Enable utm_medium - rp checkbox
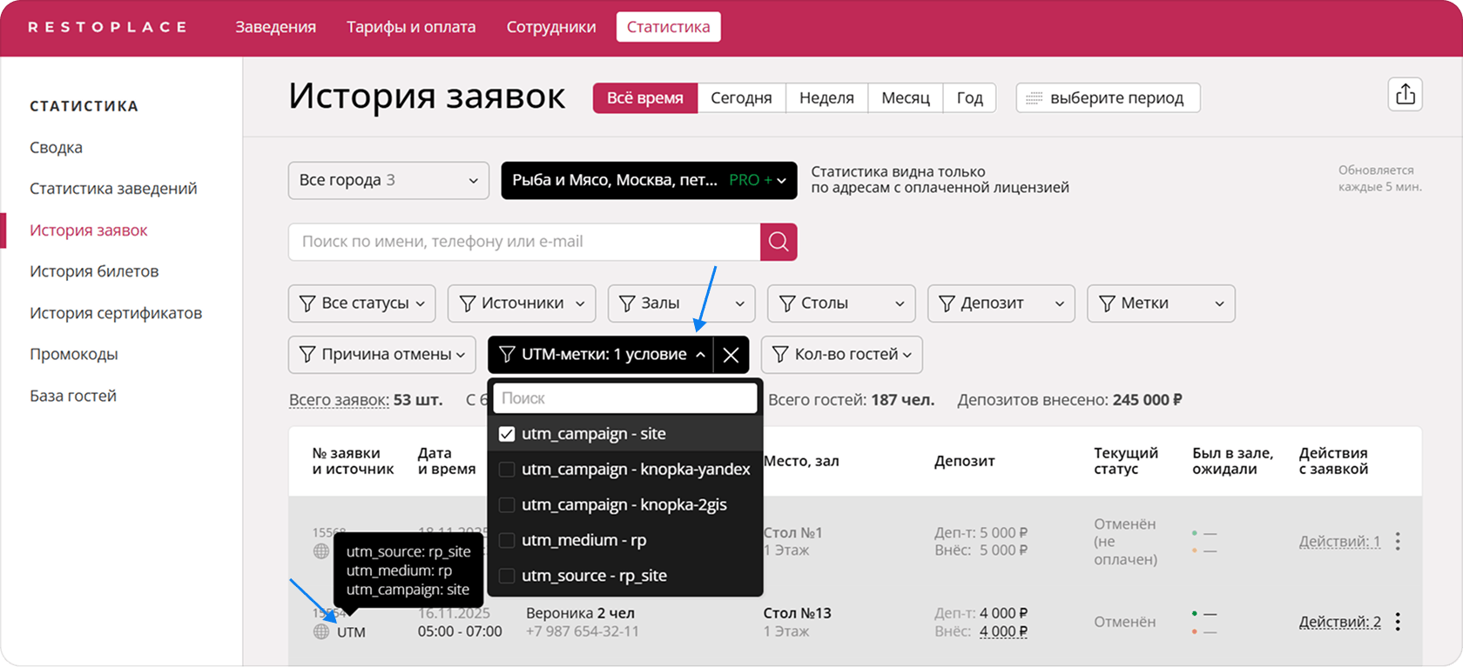The width and height of the screenshot is (1463, 667). tap(507, 541)
